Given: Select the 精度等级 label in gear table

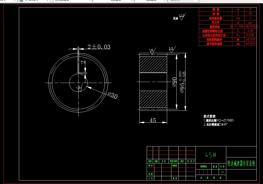Looking at the screenshot, I should coord(214,27).
